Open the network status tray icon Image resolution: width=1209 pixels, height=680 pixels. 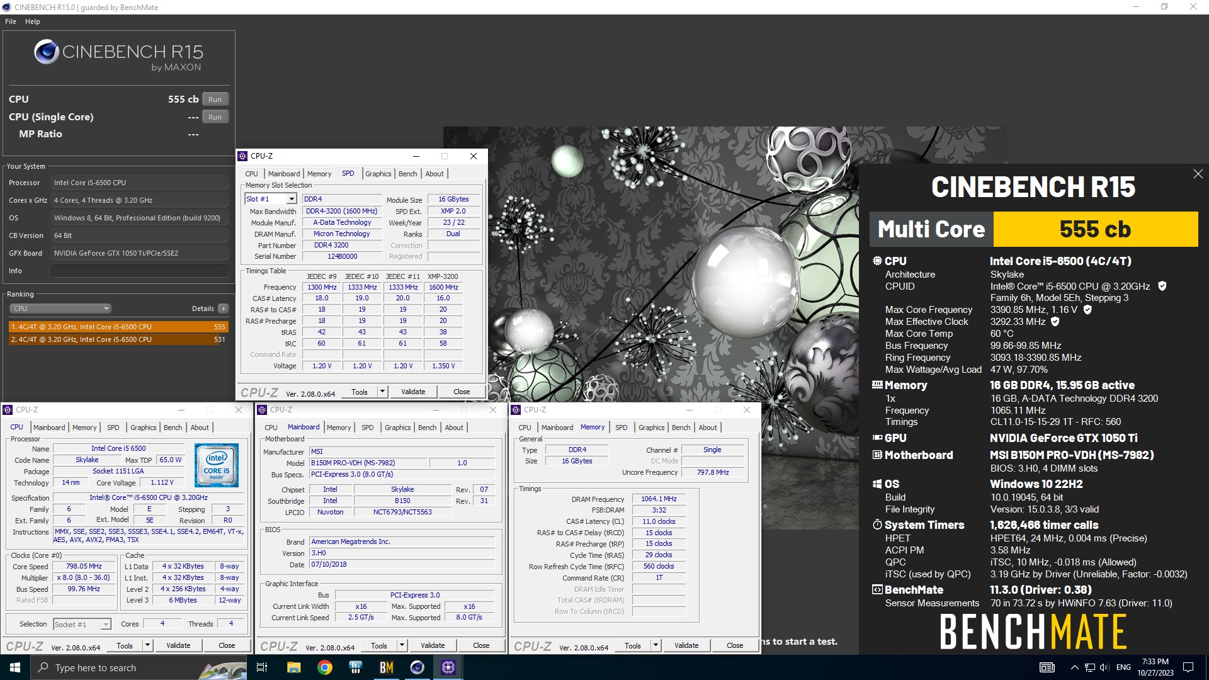point(1089,667)
